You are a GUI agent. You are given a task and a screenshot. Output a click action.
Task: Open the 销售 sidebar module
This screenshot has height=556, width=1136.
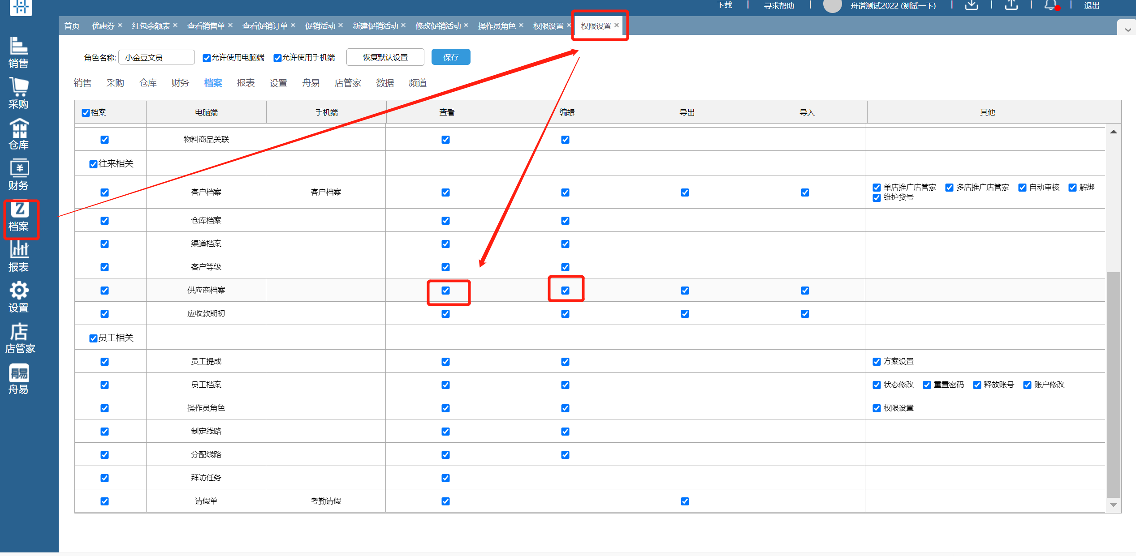[x=18, y=52]
